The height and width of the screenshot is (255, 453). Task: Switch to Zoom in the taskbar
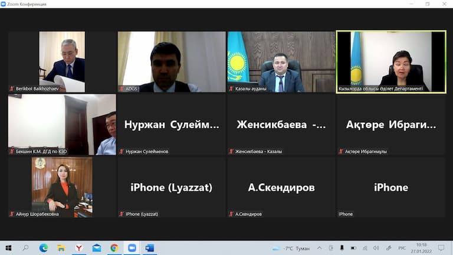[132, 248]
